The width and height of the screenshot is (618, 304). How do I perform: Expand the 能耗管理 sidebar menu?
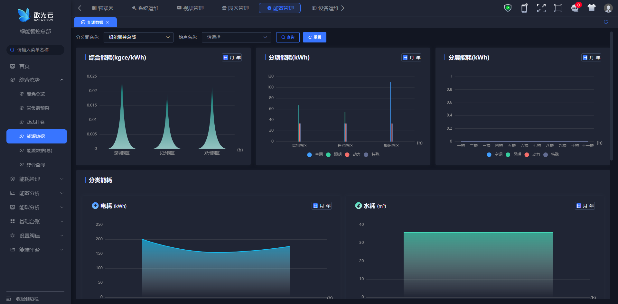tap(35, 179)
